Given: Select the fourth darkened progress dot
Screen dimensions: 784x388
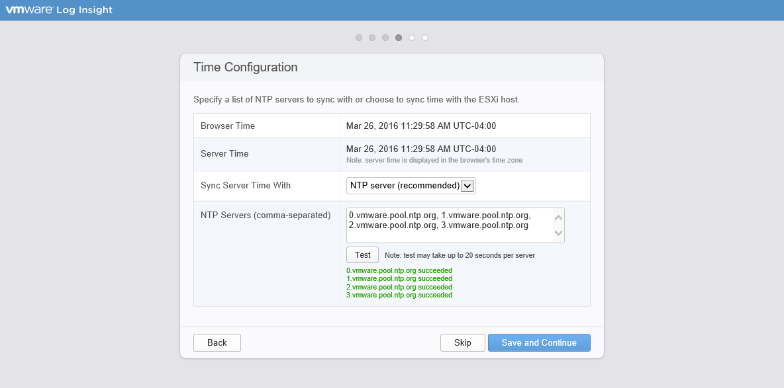Looking at the screenshot, I should coord(399,38).
